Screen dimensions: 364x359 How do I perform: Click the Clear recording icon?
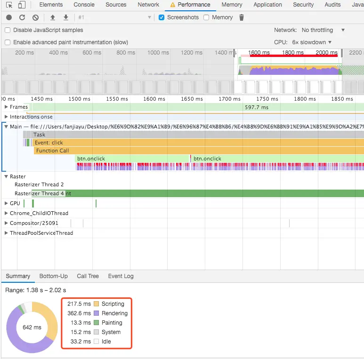coord(35,17)
